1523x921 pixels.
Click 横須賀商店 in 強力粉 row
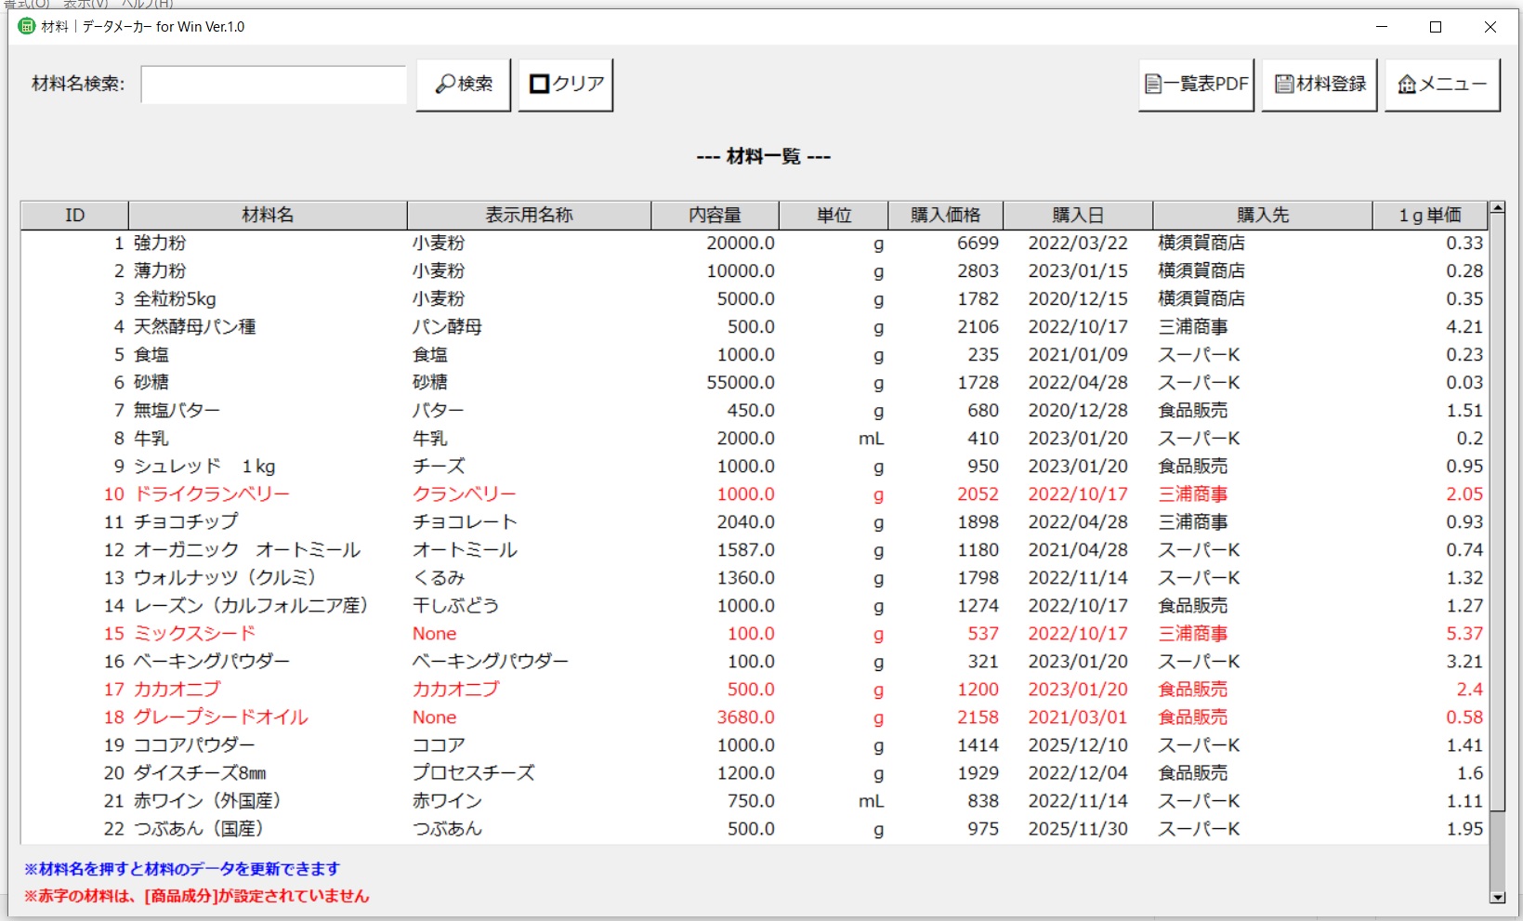(1201, 243)
